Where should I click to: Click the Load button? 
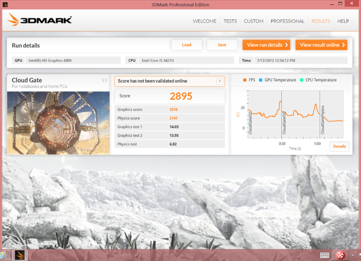[x=187, y=45]
